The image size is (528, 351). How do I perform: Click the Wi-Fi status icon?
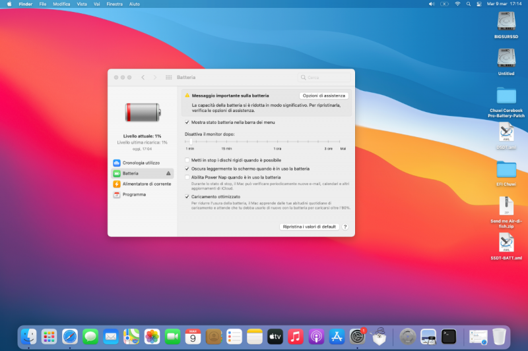pos(457,4)
